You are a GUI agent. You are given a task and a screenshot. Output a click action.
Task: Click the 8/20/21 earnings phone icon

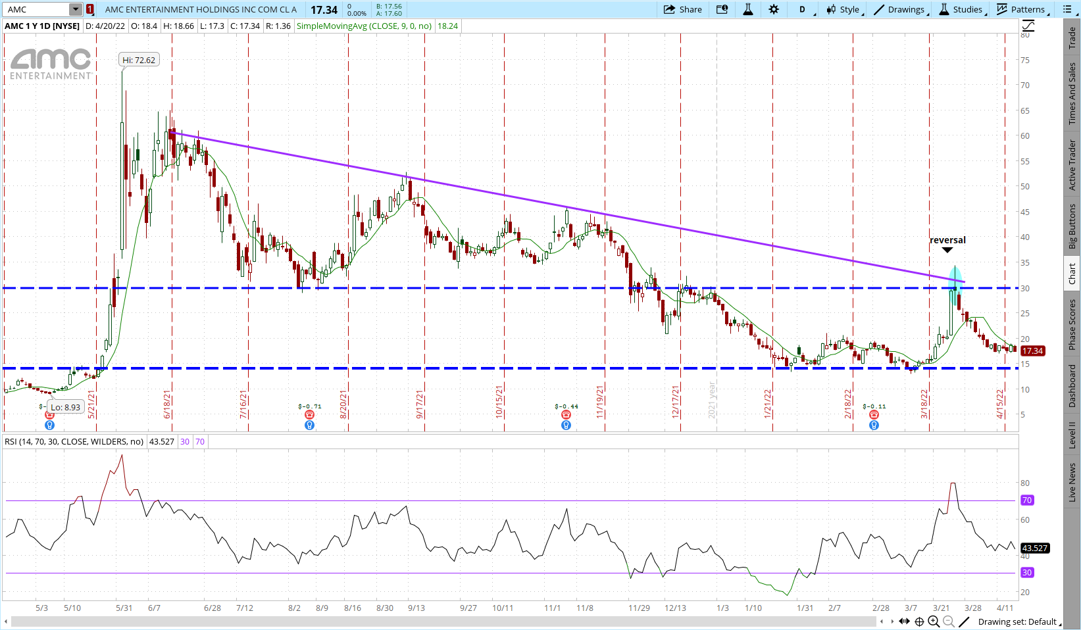point(309,415)
